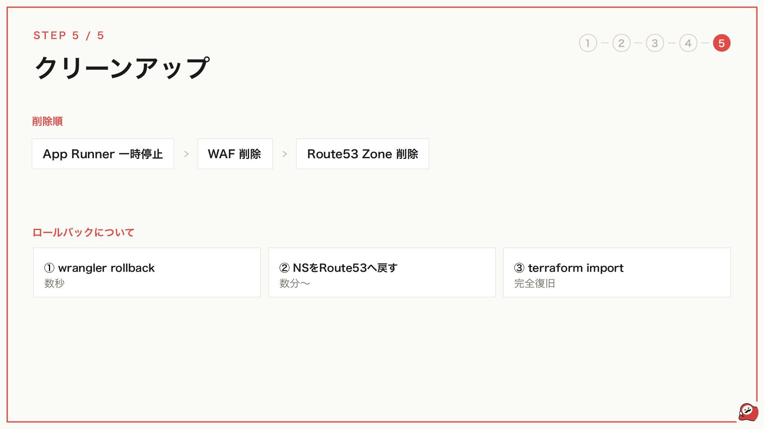
Task: Click the ロールバックについて heading
Action: pyautogui.click(x=83, y=232)
